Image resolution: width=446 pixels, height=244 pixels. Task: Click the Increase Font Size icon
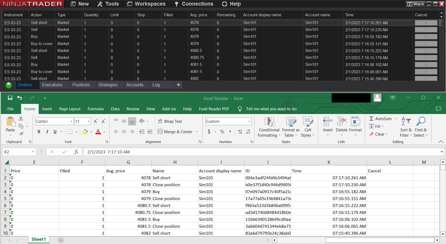pos(95,121)
